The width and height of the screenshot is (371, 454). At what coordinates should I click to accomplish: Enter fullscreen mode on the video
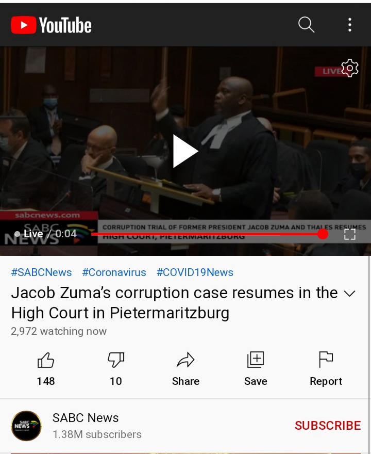tap(350, 234)
